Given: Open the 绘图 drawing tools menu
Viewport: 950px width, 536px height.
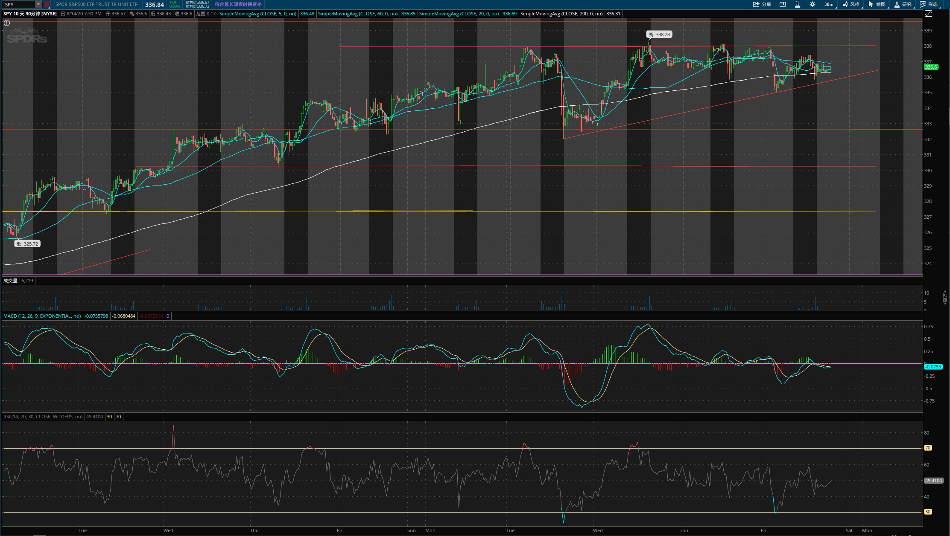Looking at the screenshot, I should pos(877,4).
